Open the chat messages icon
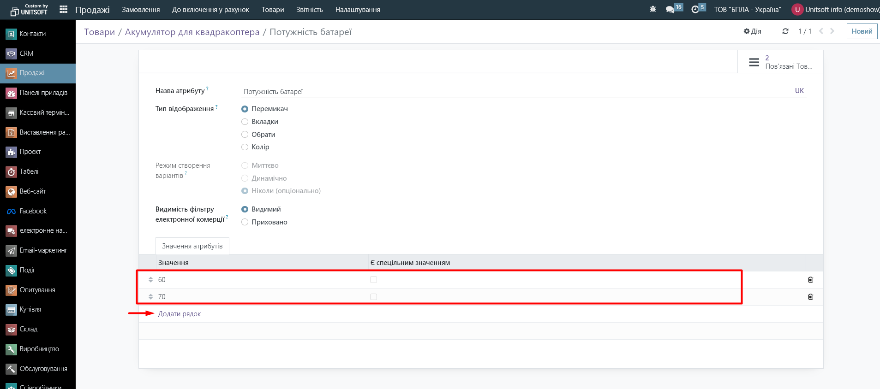 point(670,9)
